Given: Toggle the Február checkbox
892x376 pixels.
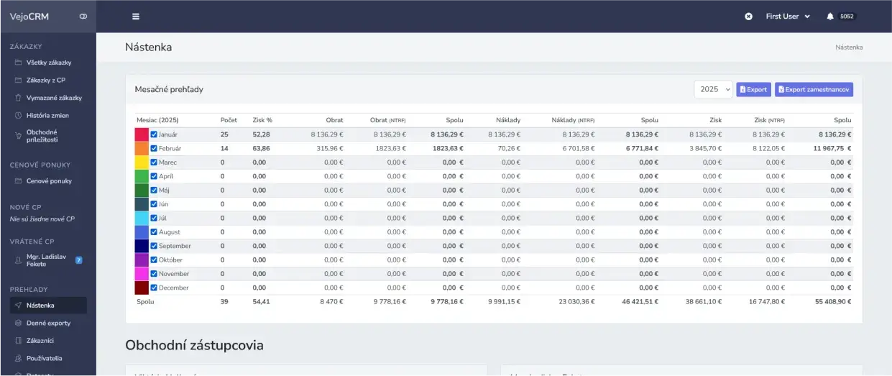Looking at the screenshot, I should (x=154, y=148).
